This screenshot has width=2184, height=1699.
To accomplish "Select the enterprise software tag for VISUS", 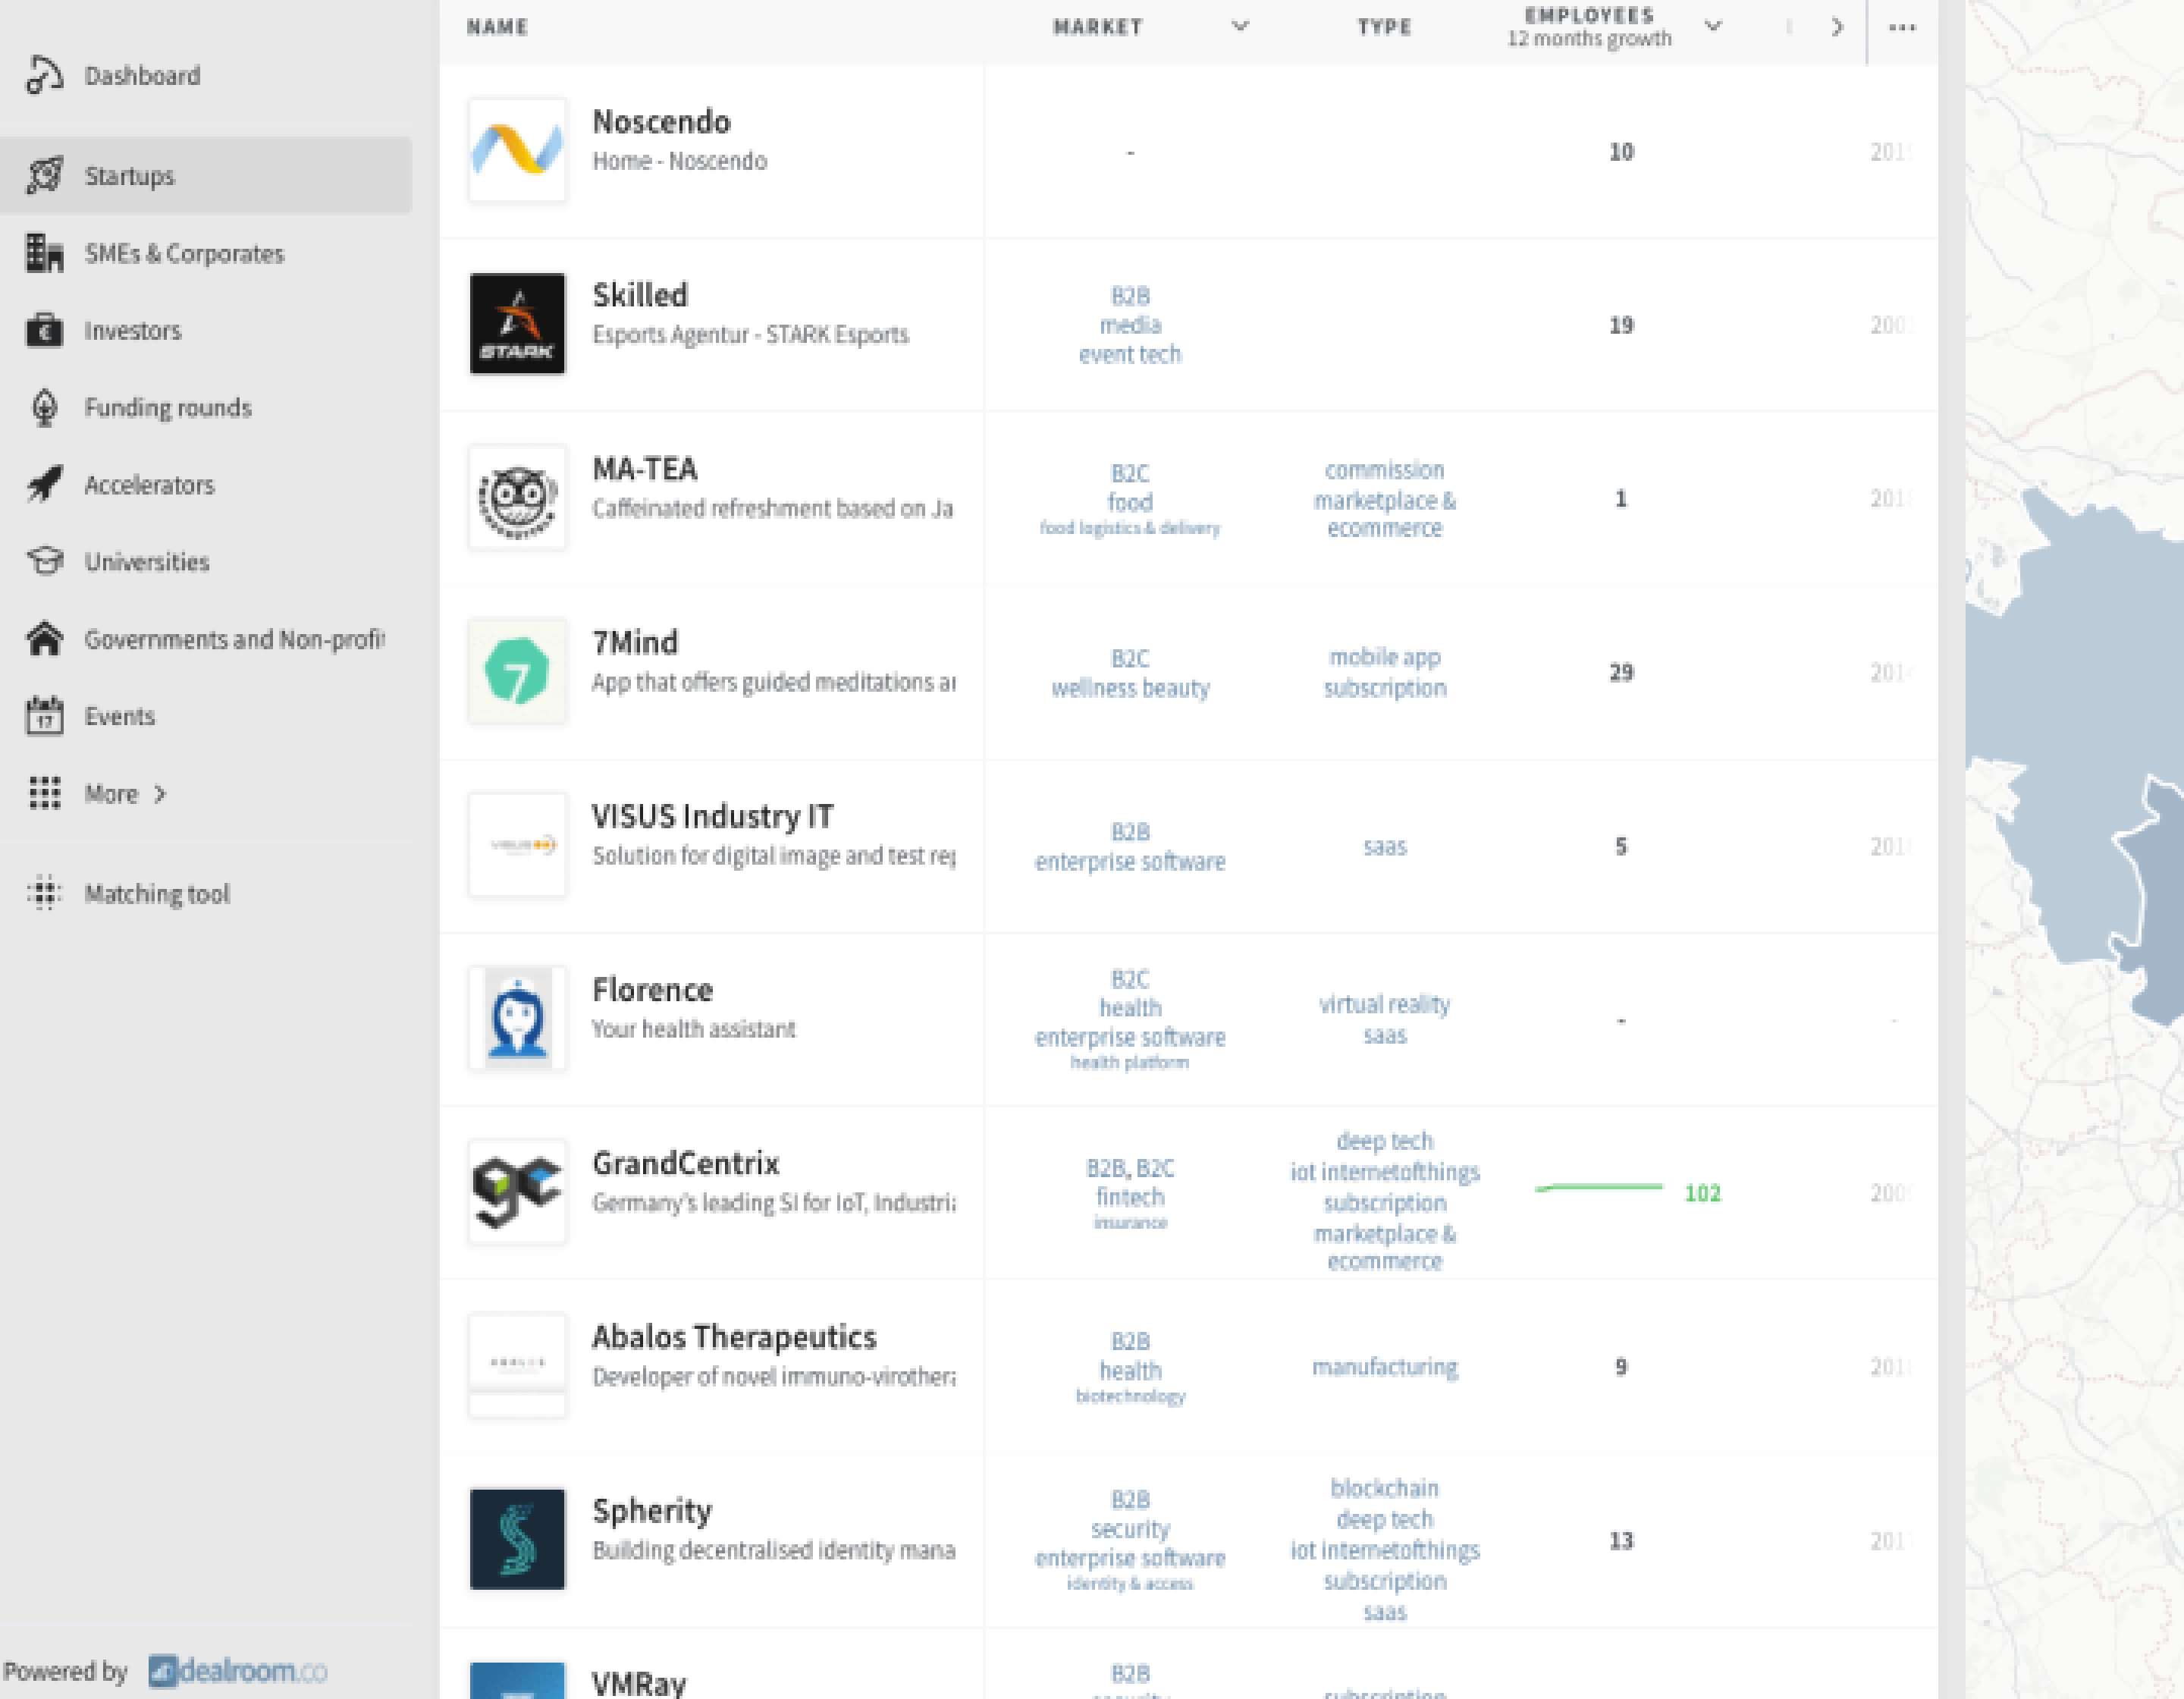I will pos(1129,861).
